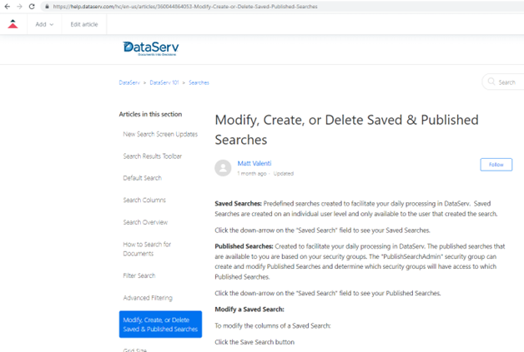The image size is (524, 352).
Task: Open Search Results Toolbar article
Action: [153, 156]
